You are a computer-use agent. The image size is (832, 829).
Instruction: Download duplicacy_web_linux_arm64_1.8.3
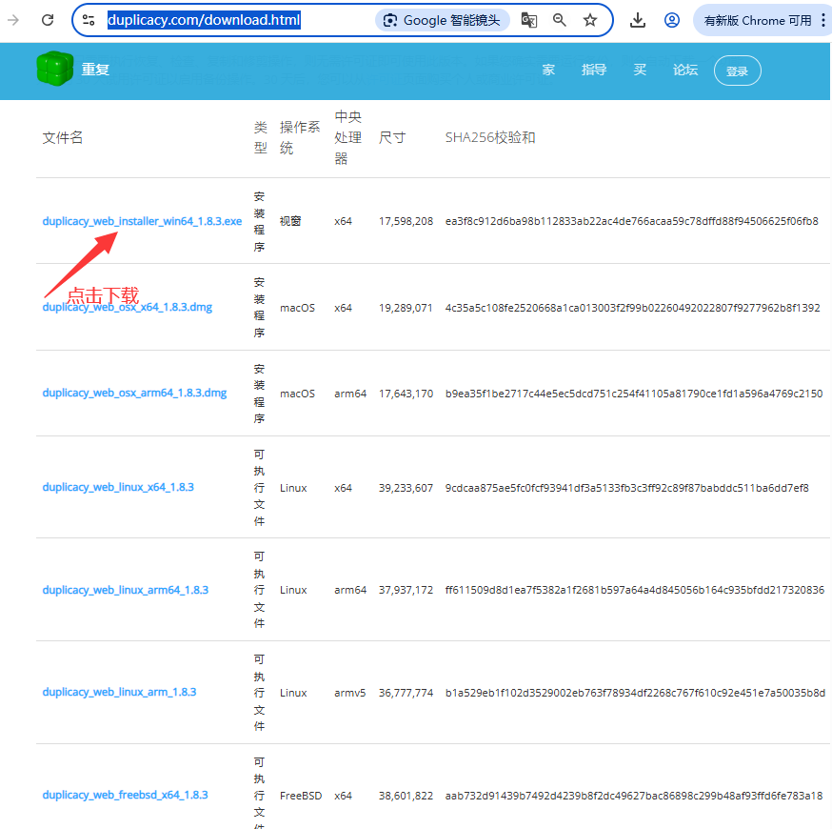[126, 590]
